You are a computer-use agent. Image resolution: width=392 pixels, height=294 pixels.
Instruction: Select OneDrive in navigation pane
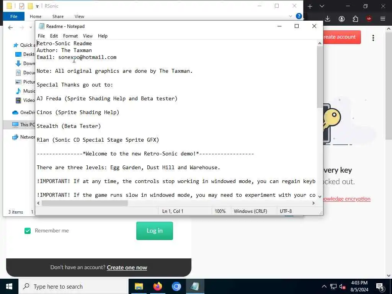[x=23, y=113]
